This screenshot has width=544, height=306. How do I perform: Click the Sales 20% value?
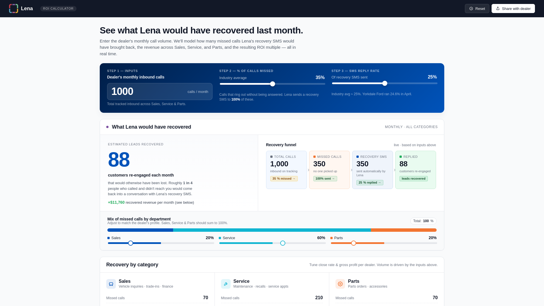click(210, 238)
